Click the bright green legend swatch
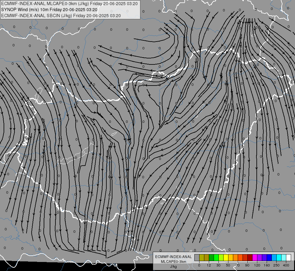Screen dimensions: 295x271 click(216, 257)
